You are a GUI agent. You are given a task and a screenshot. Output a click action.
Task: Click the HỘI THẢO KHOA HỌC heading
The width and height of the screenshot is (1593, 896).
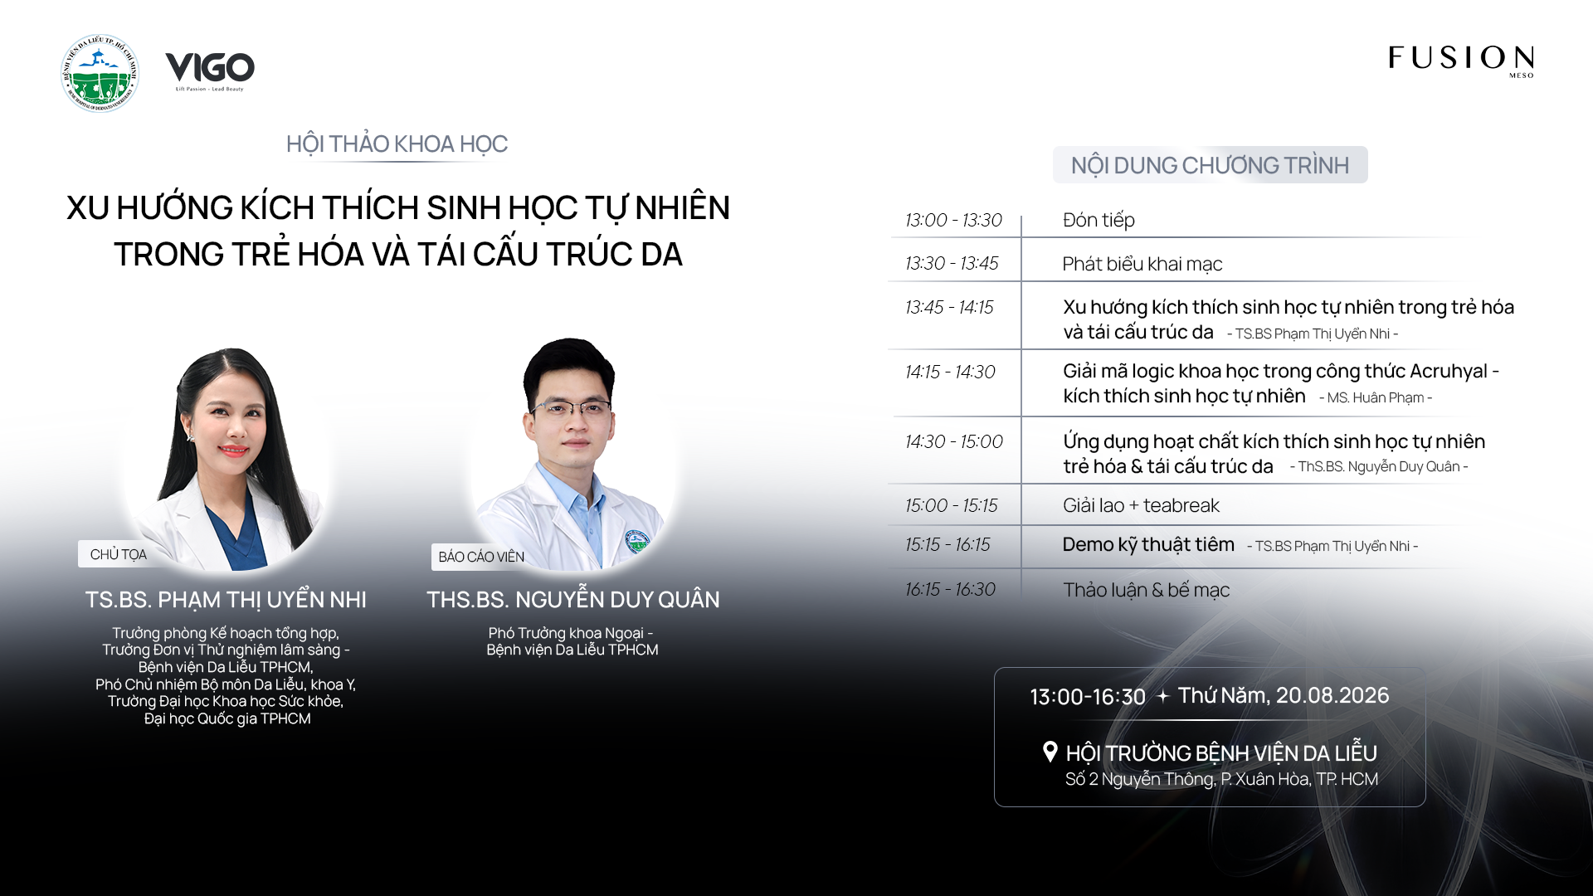pyautogui.click(x=397, y=144)
